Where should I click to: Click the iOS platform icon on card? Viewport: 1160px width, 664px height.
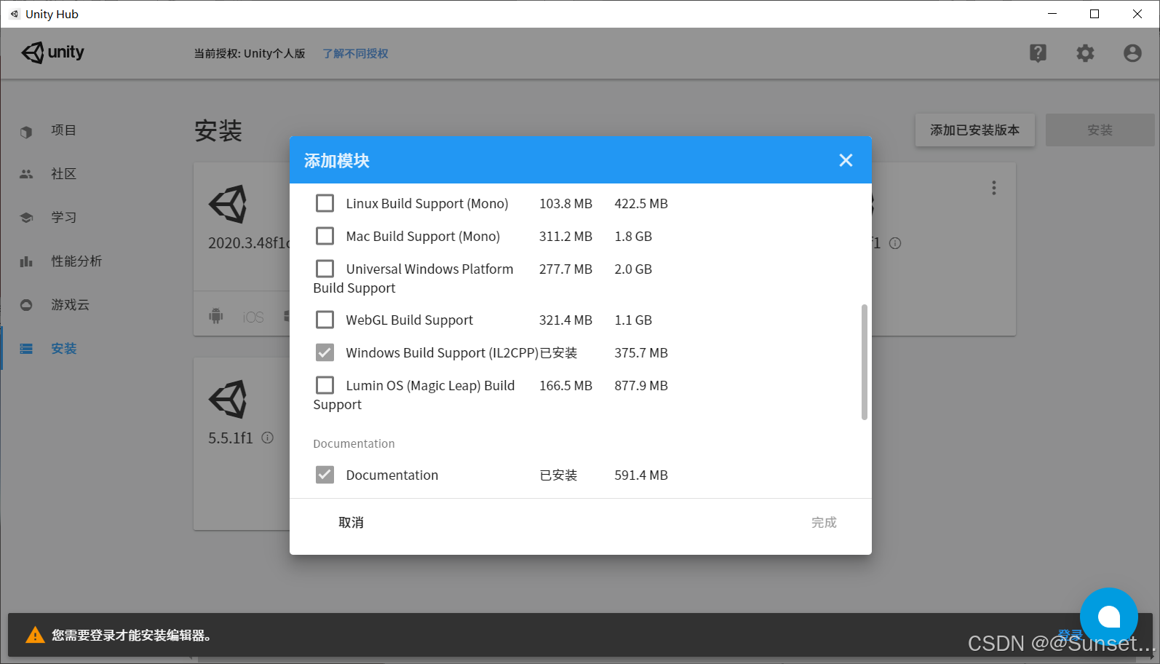point(253,317)
